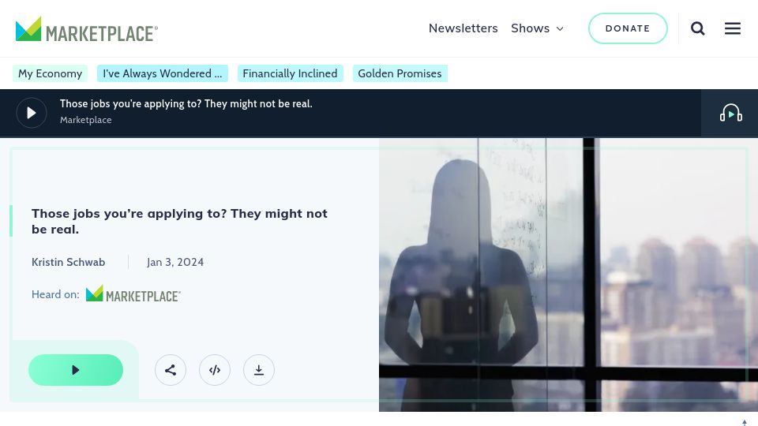Image resolution: width=758 pixels, height=426 pixels.
Task: Select the I've Always Wondered tag
Action: click(163, 73)
